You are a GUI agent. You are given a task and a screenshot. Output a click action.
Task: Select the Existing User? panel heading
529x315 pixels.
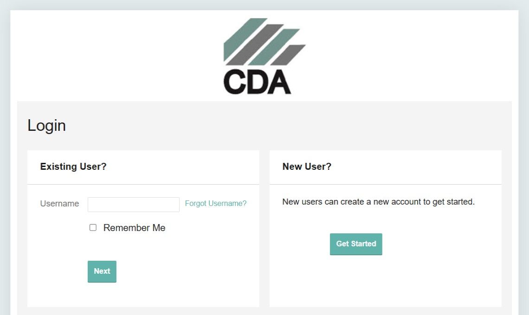click(73, 167)
